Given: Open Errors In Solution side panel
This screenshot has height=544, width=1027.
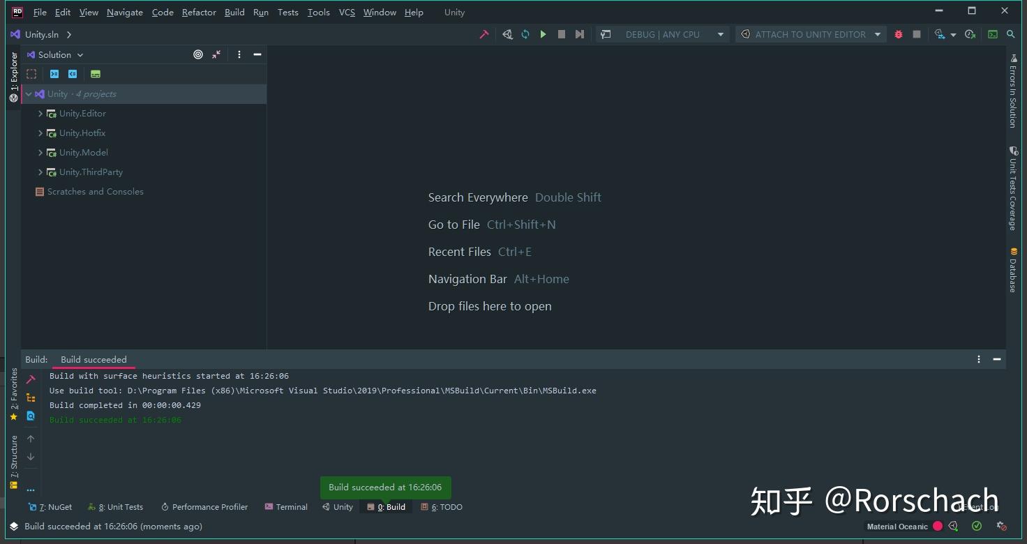Looking at the screenshot, I should click(1013, 91).
